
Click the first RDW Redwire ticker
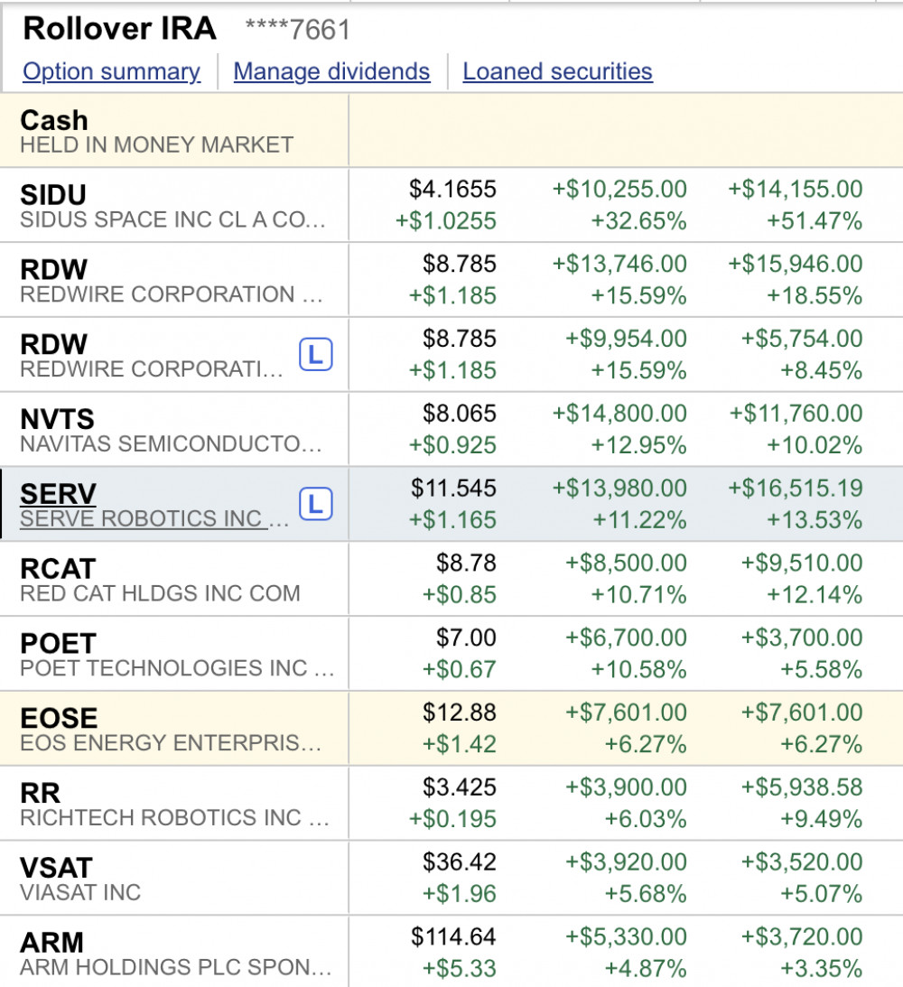coord(54,270)
